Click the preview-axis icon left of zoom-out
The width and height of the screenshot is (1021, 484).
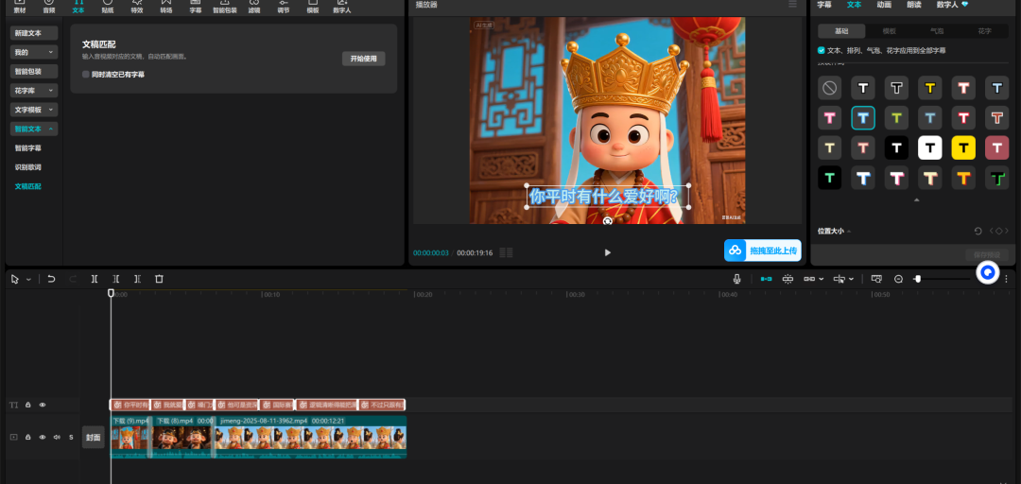click(x=876, y=279)
